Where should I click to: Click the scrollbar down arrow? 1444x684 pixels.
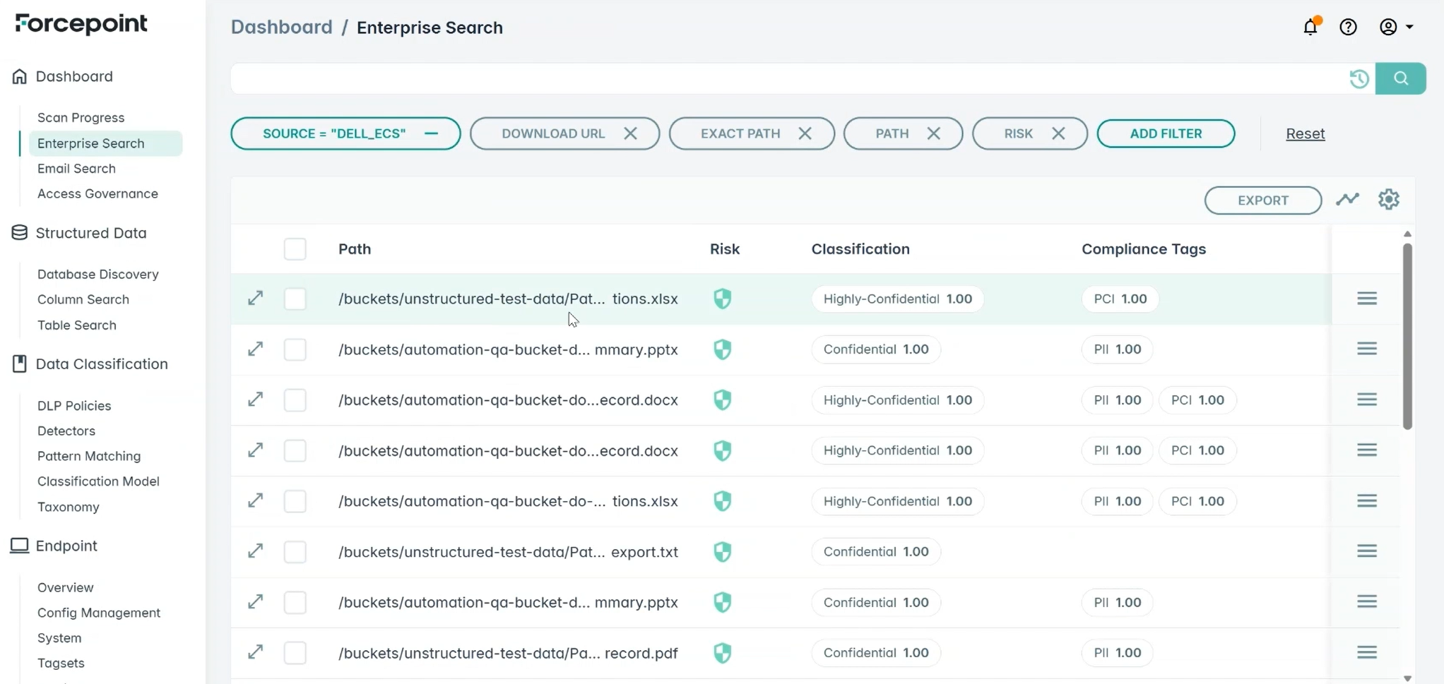pos(1407,678)
